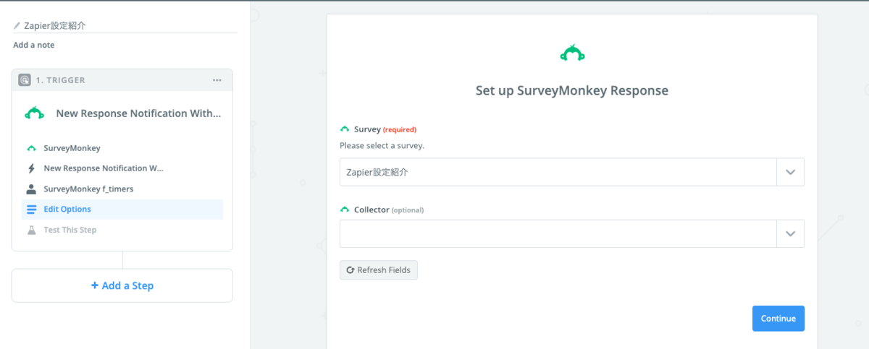Click the '+ Add a Step' button
869x349 pixels.
pyautogui.click(x=122, y=285)
